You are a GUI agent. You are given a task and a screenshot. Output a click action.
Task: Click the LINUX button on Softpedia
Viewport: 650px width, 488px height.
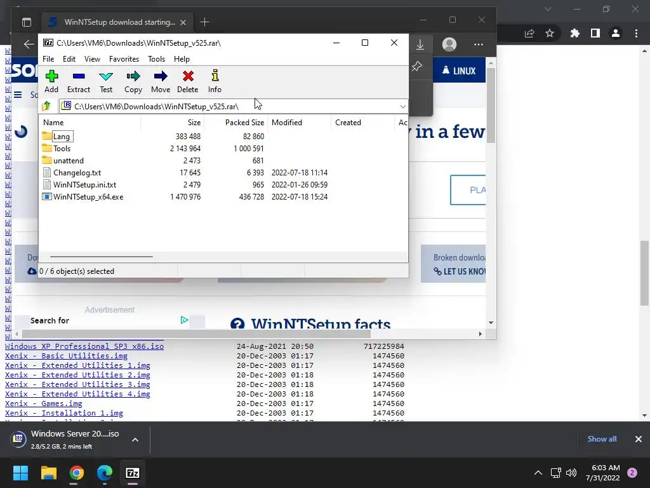pos(459,71)
